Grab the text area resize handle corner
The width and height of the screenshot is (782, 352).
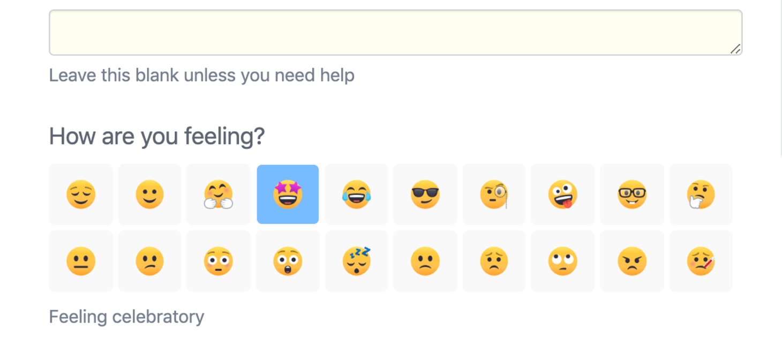(x=735, y=49)
